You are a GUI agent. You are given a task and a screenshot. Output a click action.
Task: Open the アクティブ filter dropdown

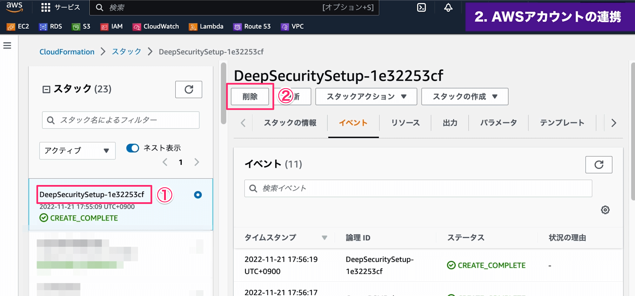tap(77, 151)
